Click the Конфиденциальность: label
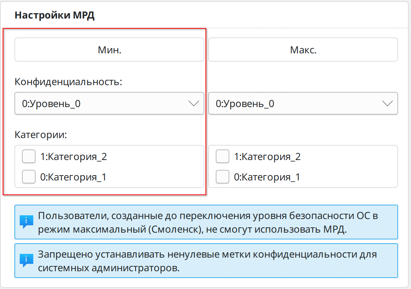 (68, 82)
